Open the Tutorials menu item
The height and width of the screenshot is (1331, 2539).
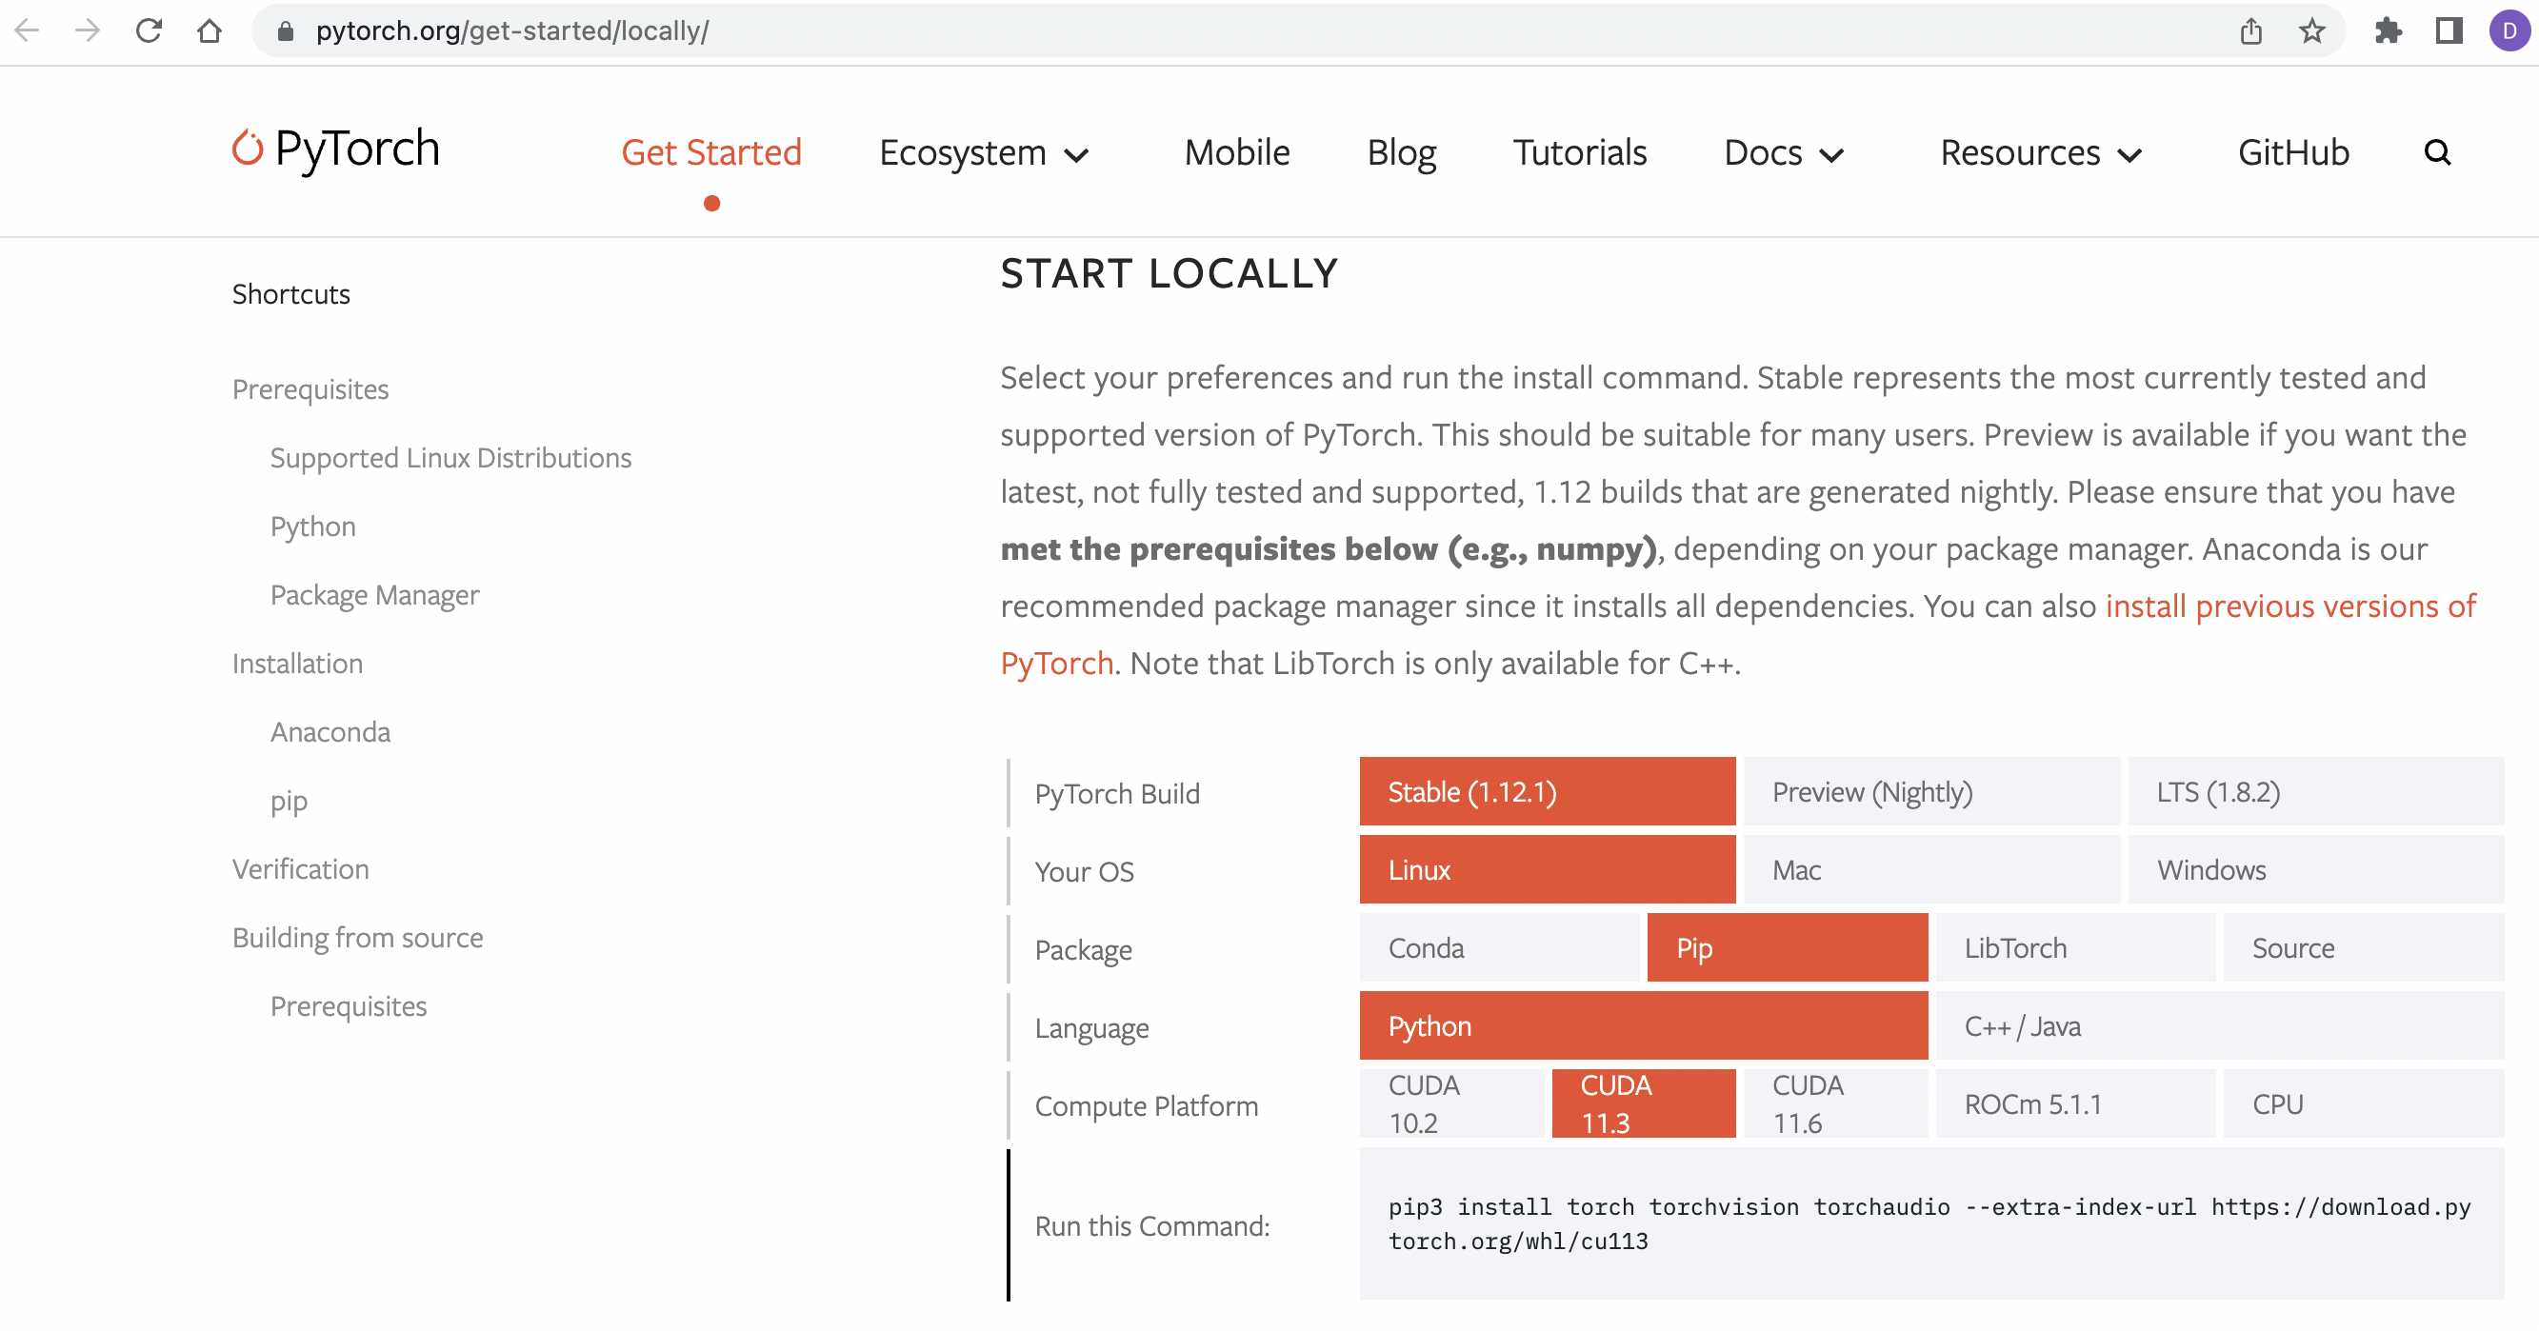tap(1579, 152)
